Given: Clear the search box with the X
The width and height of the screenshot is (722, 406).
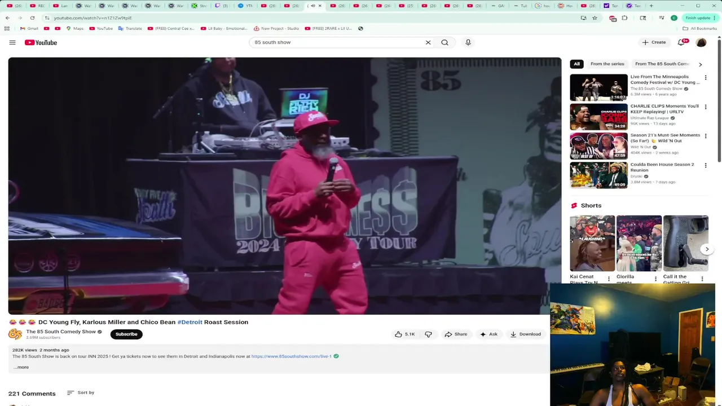Looking at the screenshot, I should pyautogui.click(x=428, y=42).
